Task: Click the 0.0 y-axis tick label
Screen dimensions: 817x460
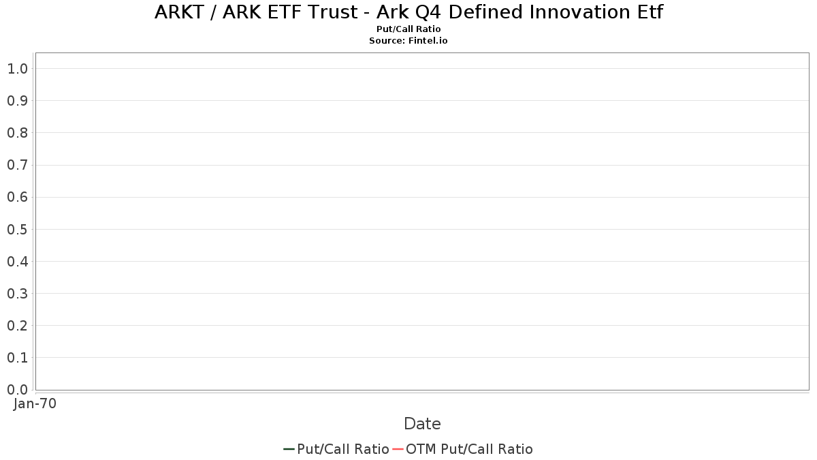Action: [17, 389]
